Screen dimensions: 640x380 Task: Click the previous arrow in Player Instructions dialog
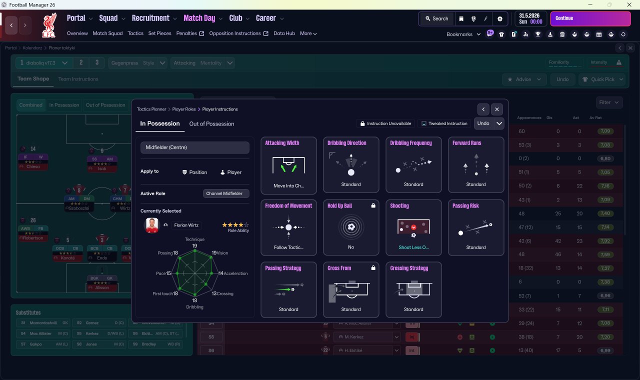pos(483,109)
